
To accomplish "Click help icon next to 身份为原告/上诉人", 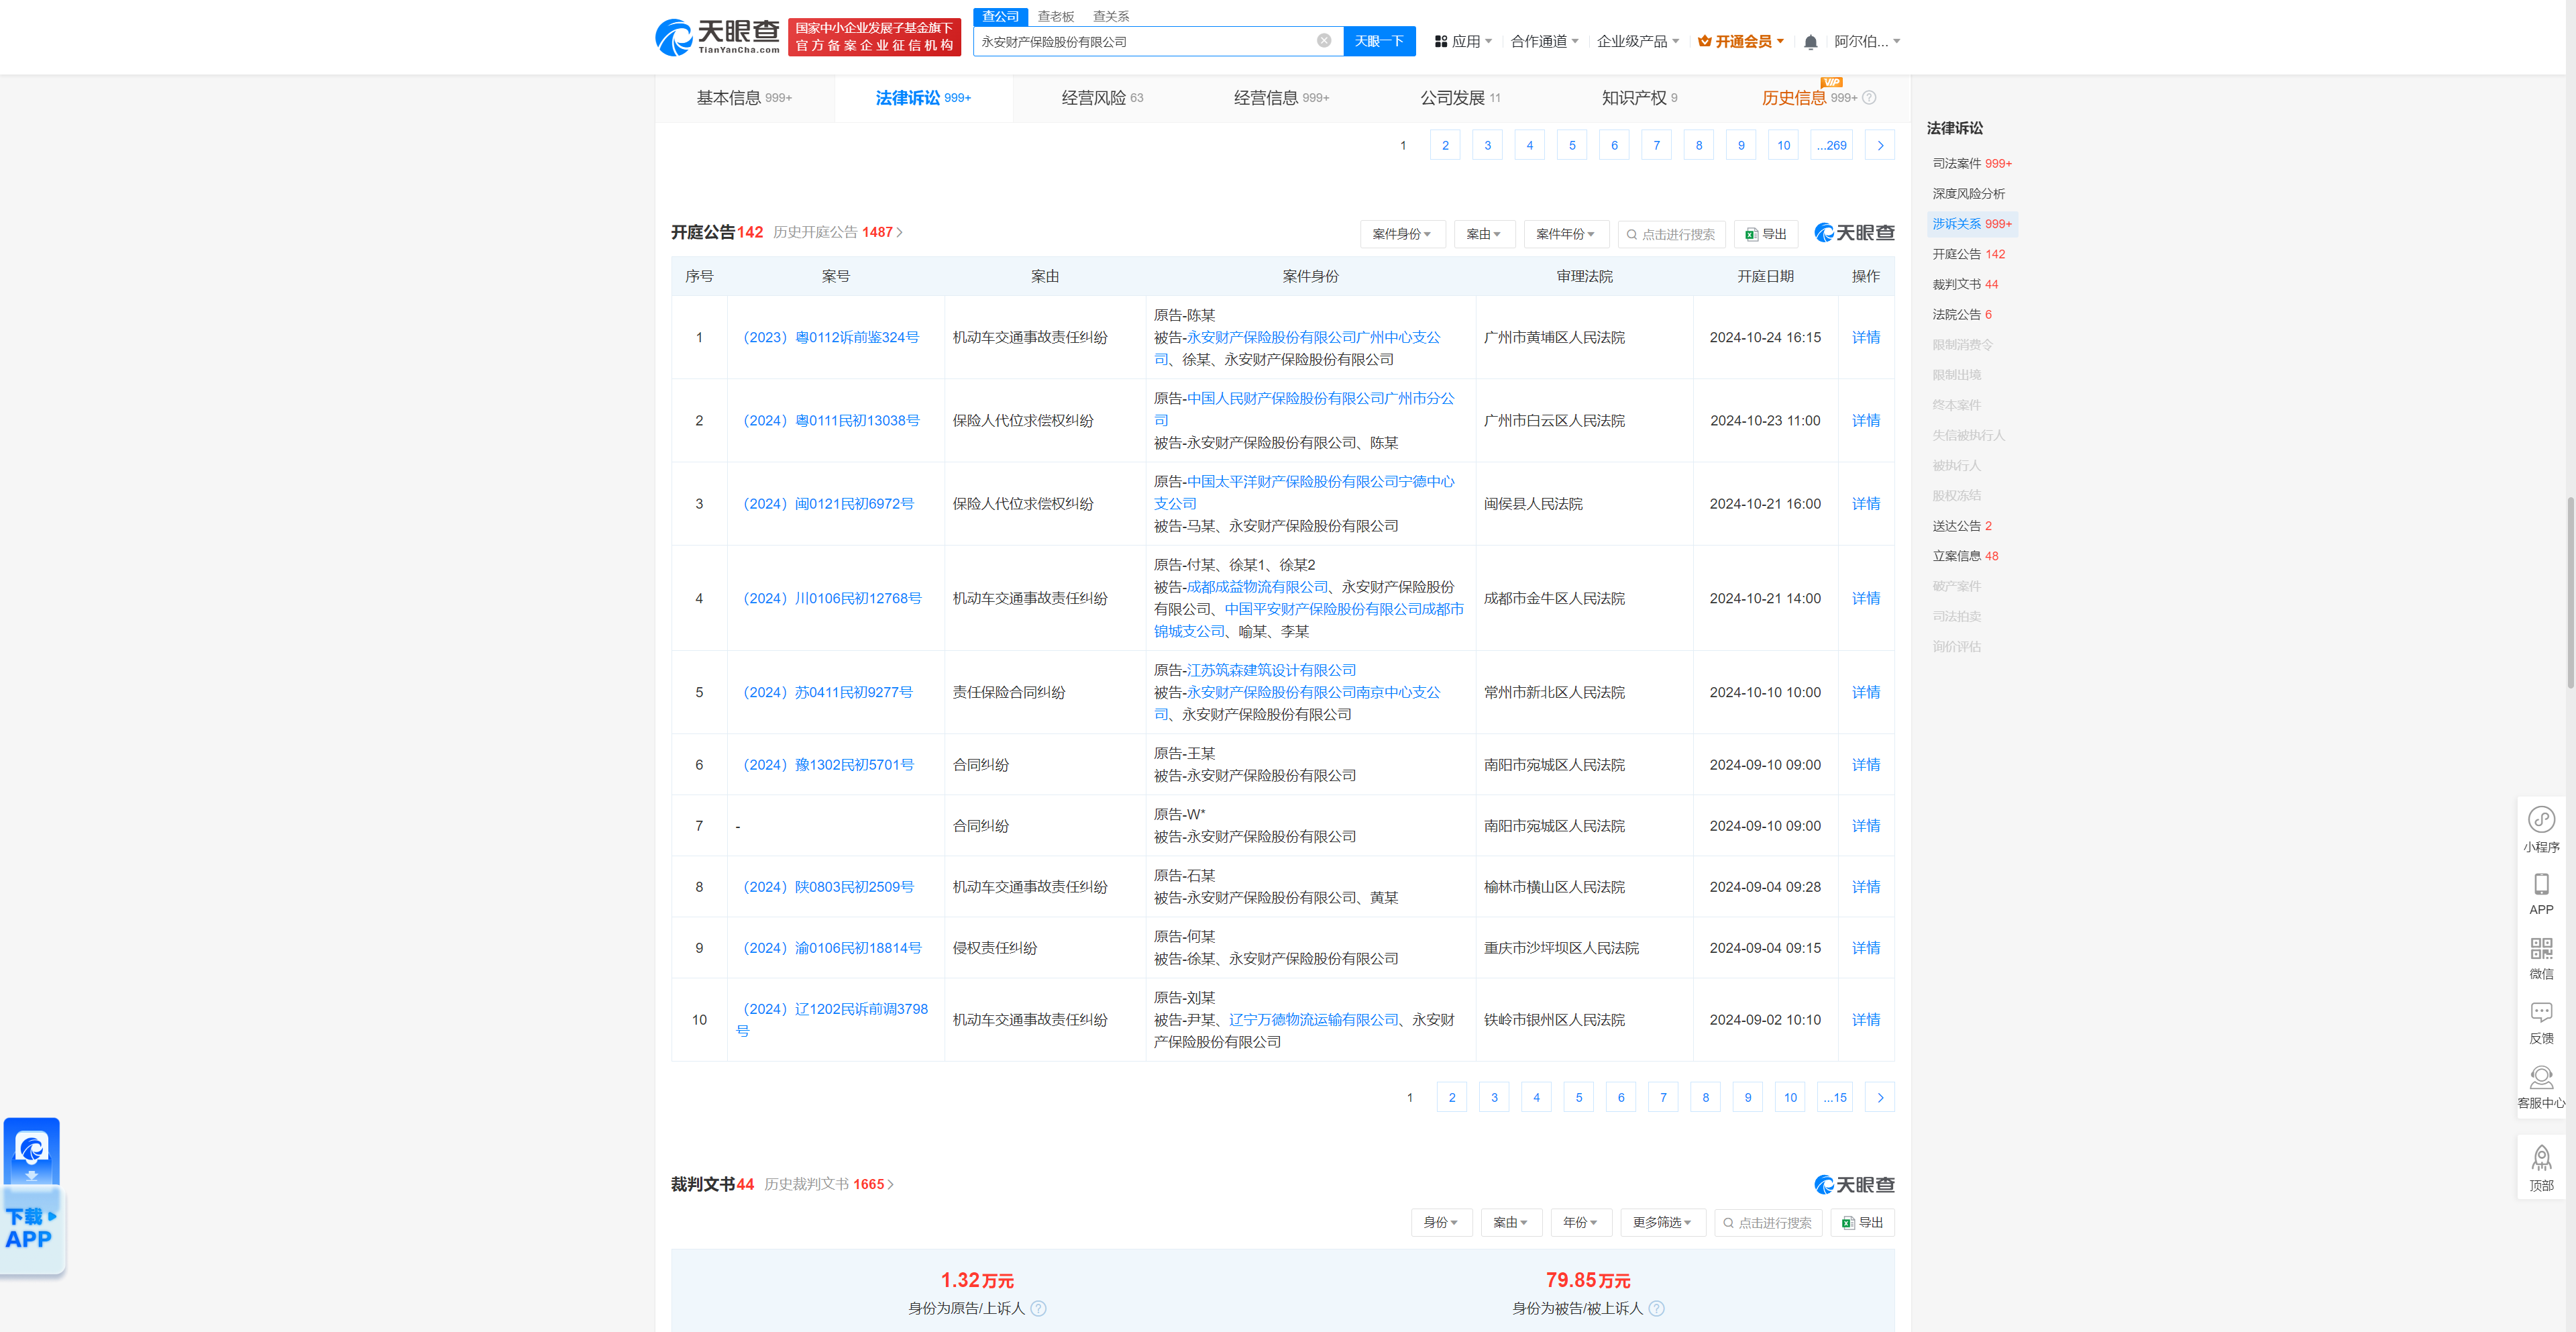I will 1038,1309.
